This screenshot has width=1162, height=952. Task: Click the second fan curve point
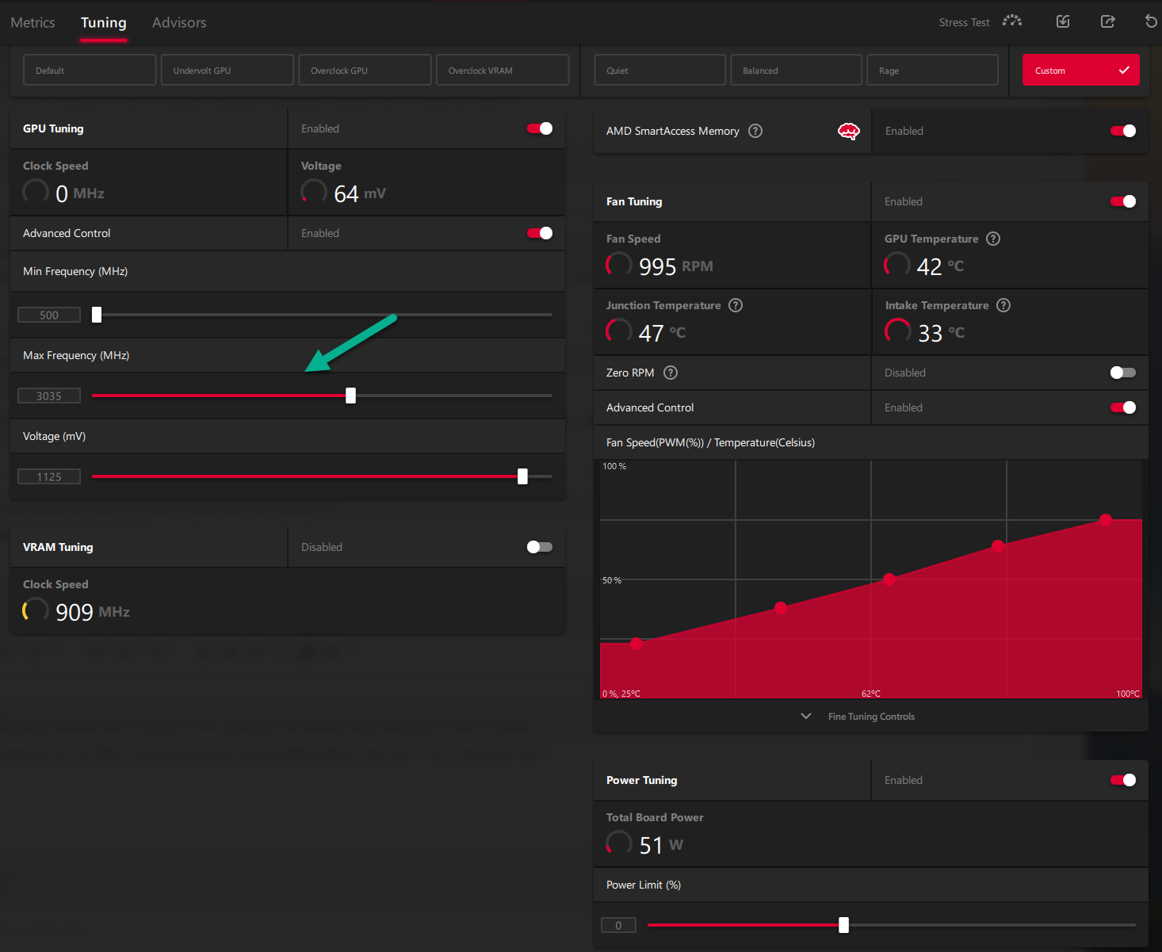781,608
